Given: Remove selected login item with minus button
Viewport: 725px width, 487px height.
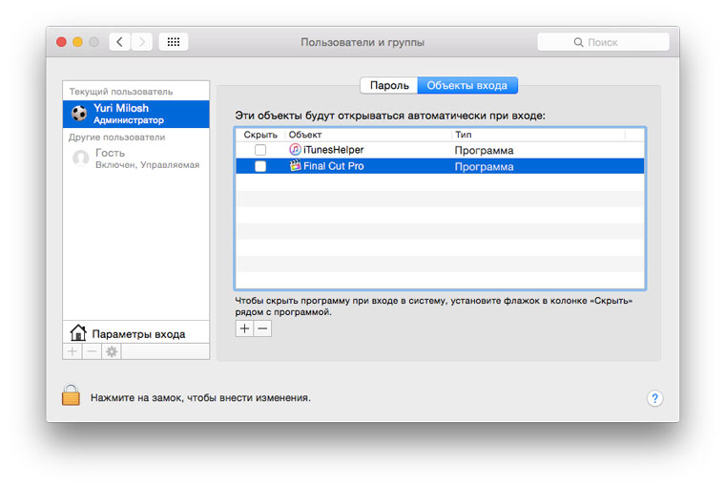Looking at the screenshot, I should [262, 328].
